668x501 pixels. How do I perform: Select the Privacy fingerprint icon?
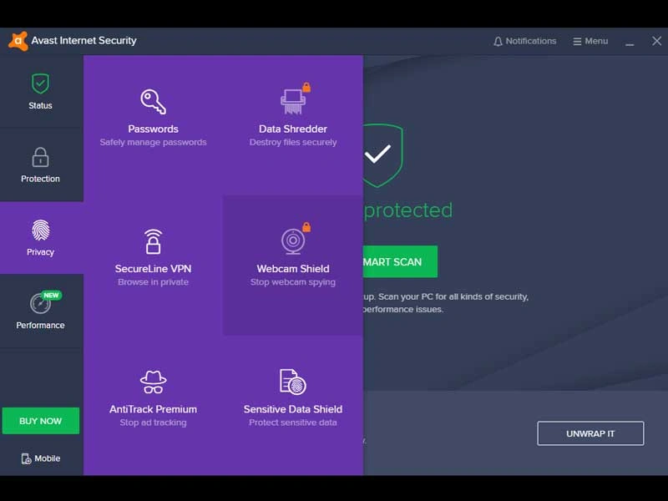pyautogui.click(x=40, y=229)
